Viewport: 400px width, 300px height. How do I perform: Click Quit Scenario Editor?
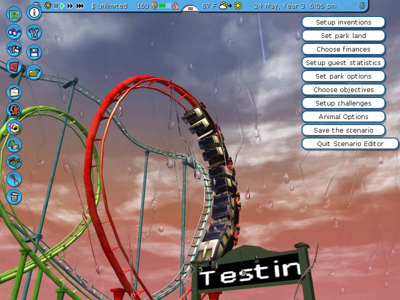click(x=350, y=144)
